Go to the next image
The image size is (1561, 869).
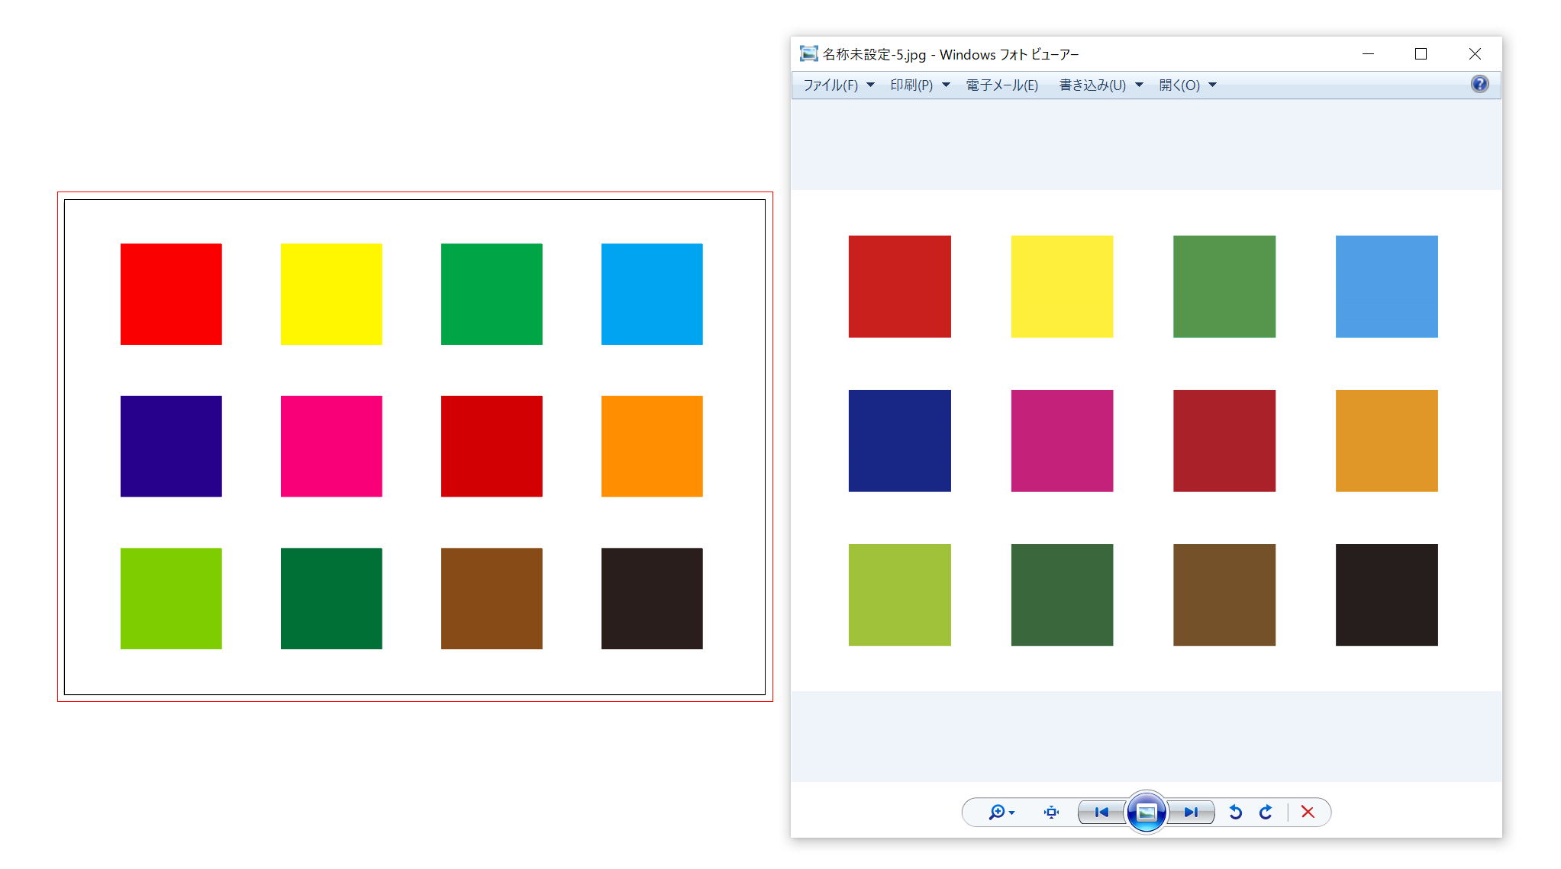coord(1191,812)
